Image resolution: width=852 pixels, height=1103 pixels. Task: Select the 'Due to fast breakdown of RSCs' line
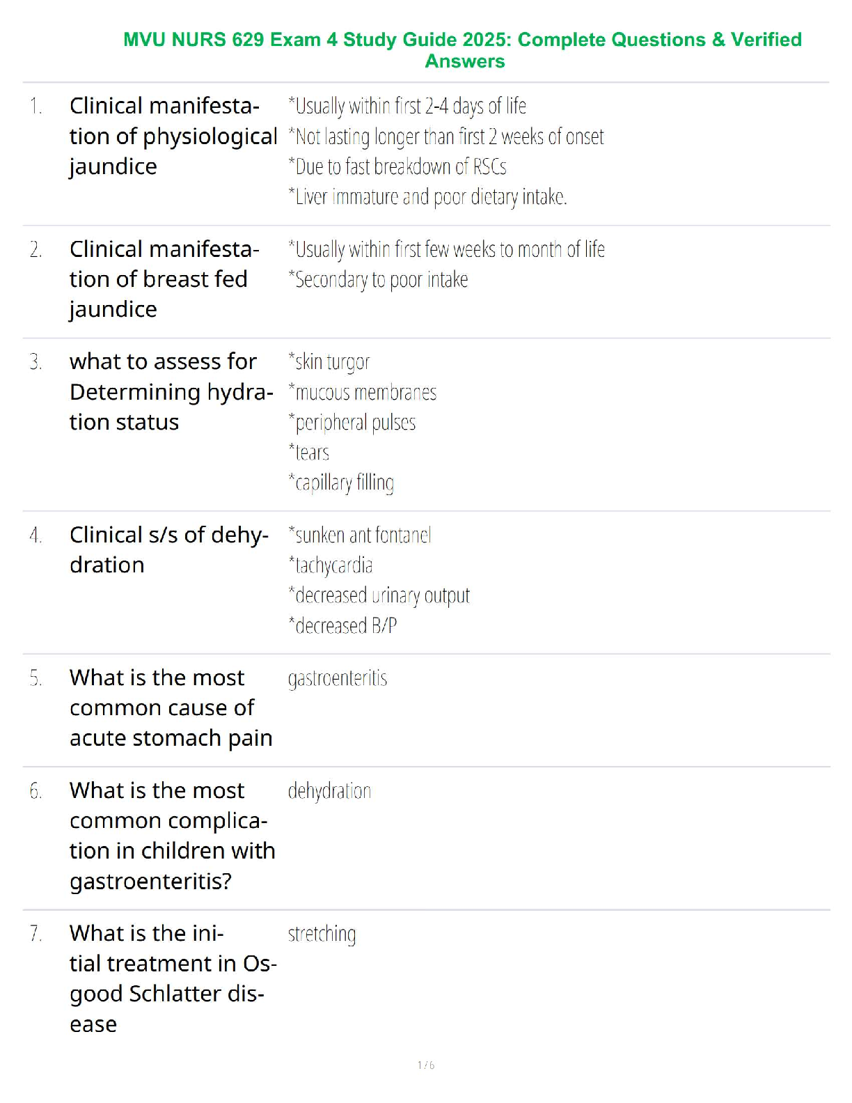pos(397,166)
